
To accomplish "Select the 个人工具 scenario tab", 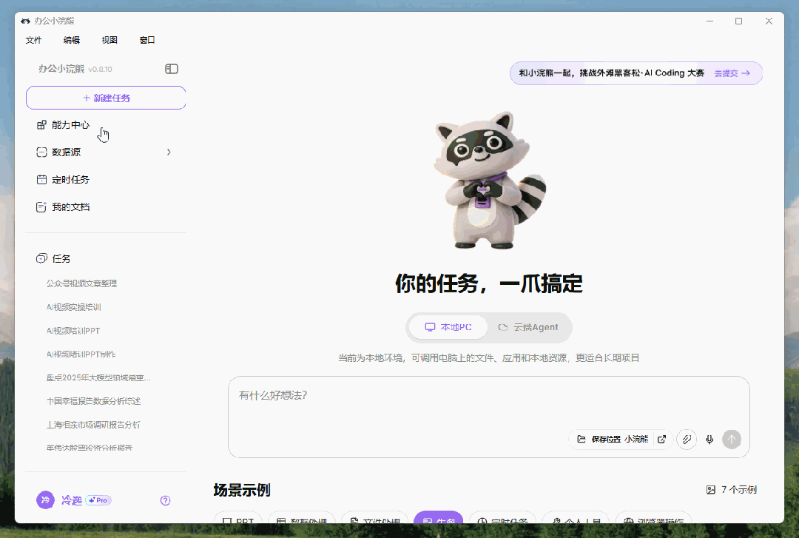I will point(576,517).
